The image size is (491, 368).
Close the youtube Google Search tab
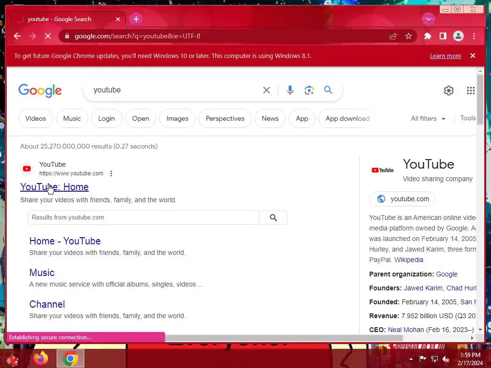(118, 19)
